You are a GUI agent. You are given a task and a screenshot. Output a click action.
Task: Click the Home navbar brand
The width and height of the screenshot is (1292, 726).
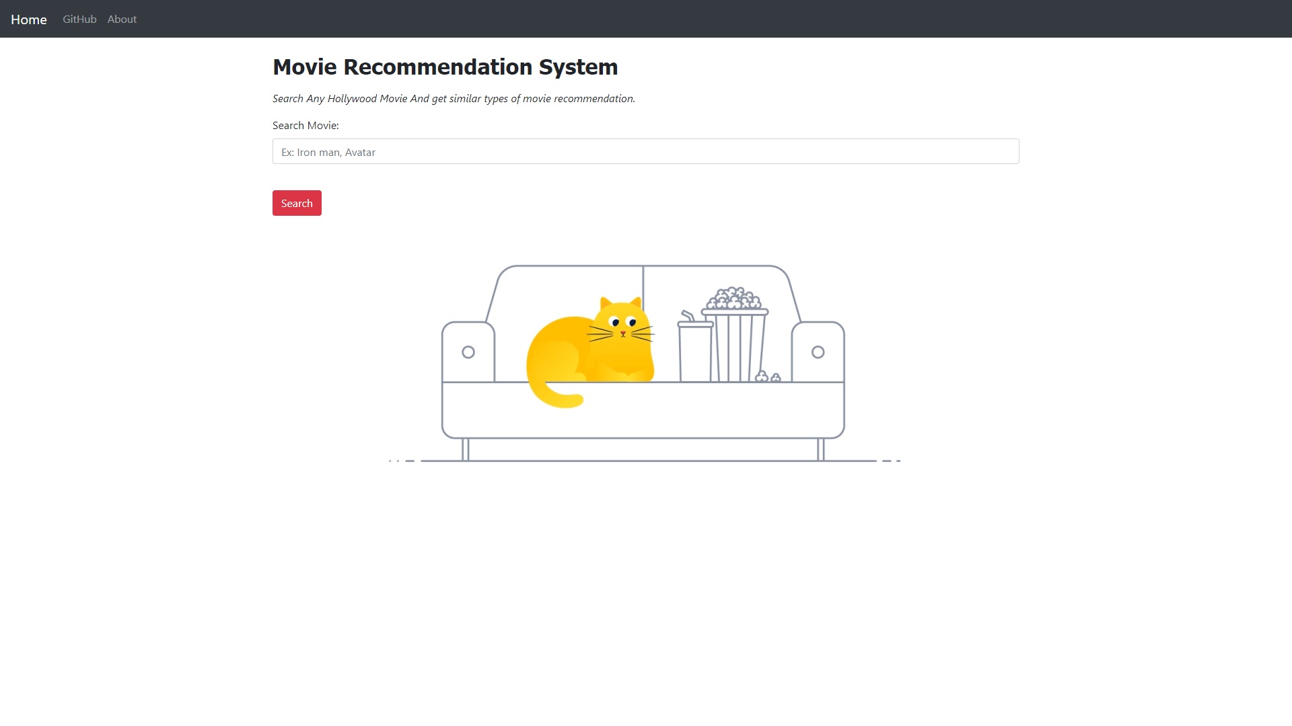click(x=29, y=19)
